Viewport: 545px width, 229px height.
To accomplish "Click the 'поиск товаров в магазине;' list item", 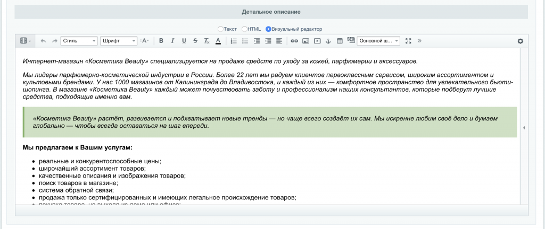I will pos(79,183).
